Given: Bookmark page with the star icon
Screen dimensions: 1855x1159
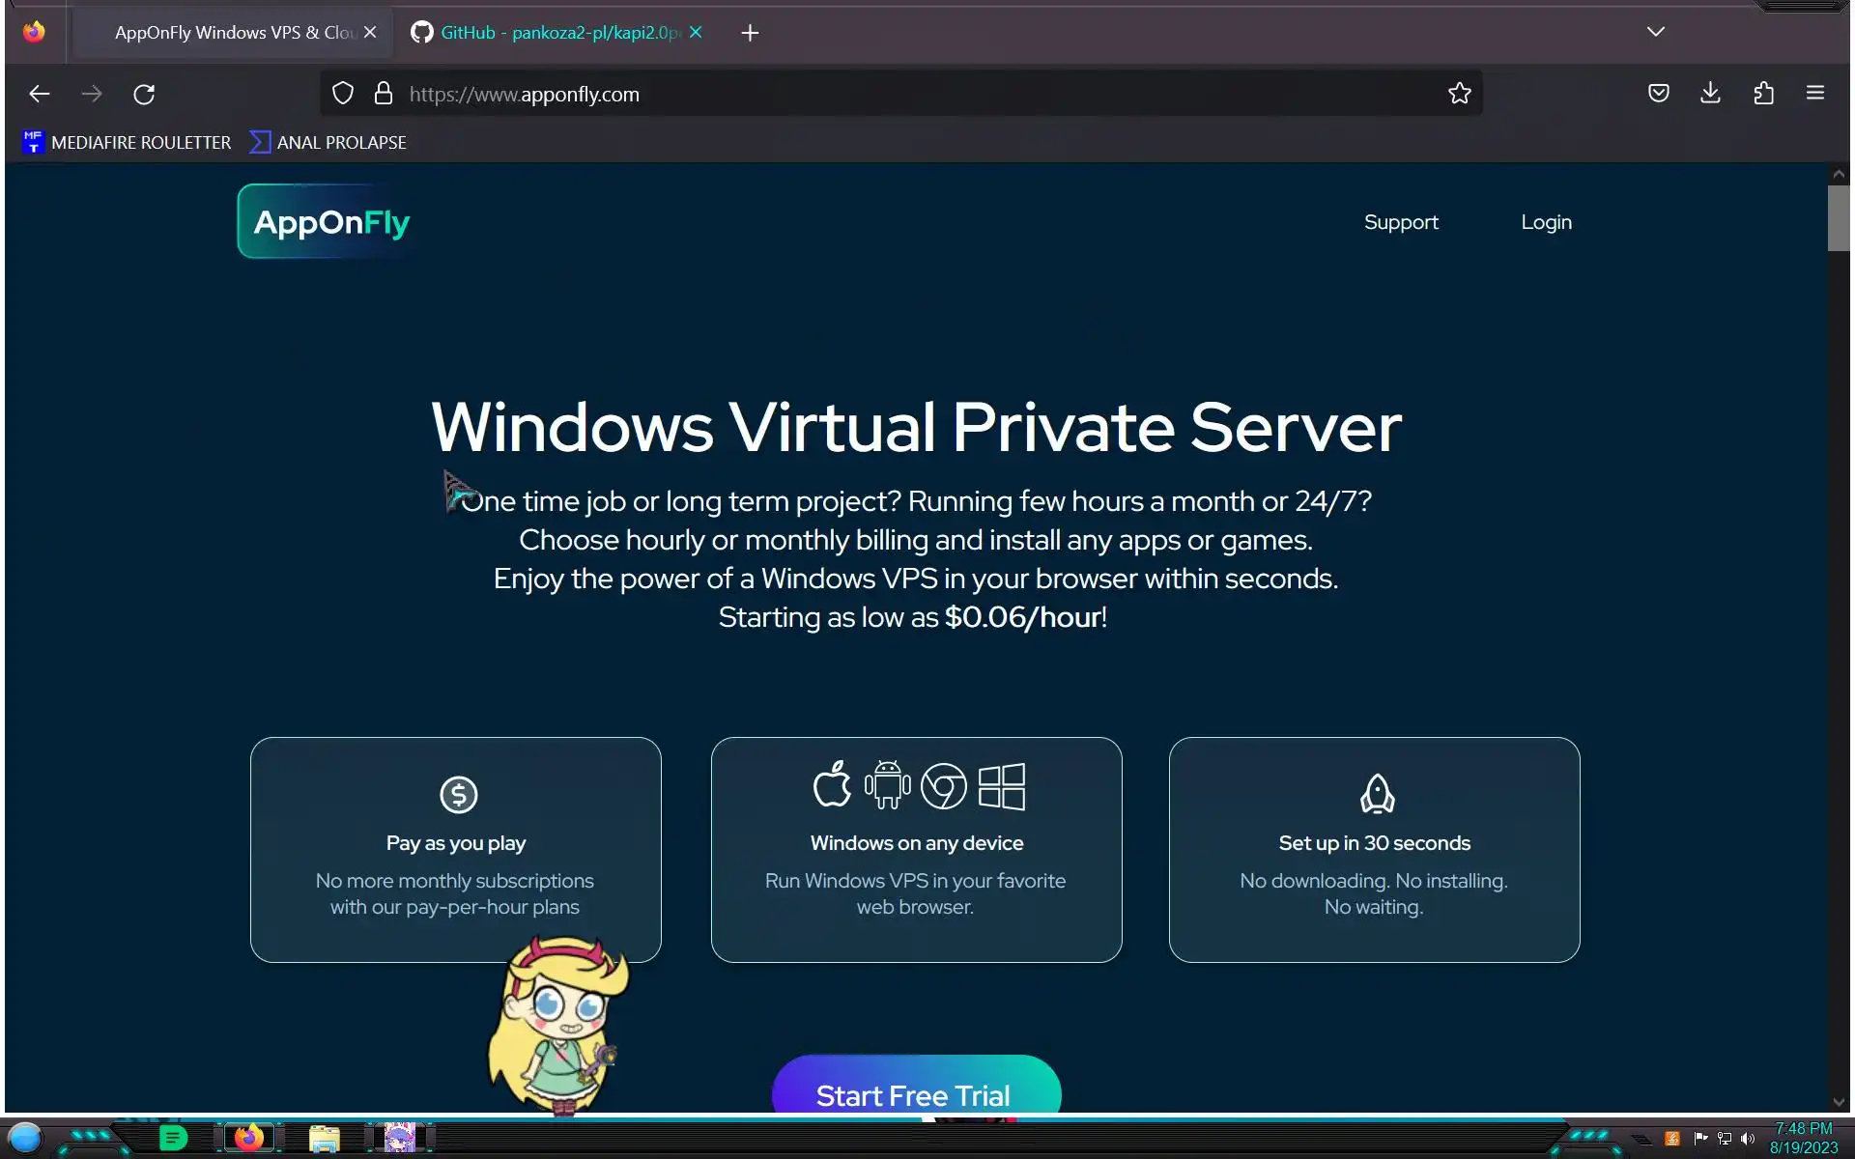Looking at the screenshot, I should (1459, 94).
